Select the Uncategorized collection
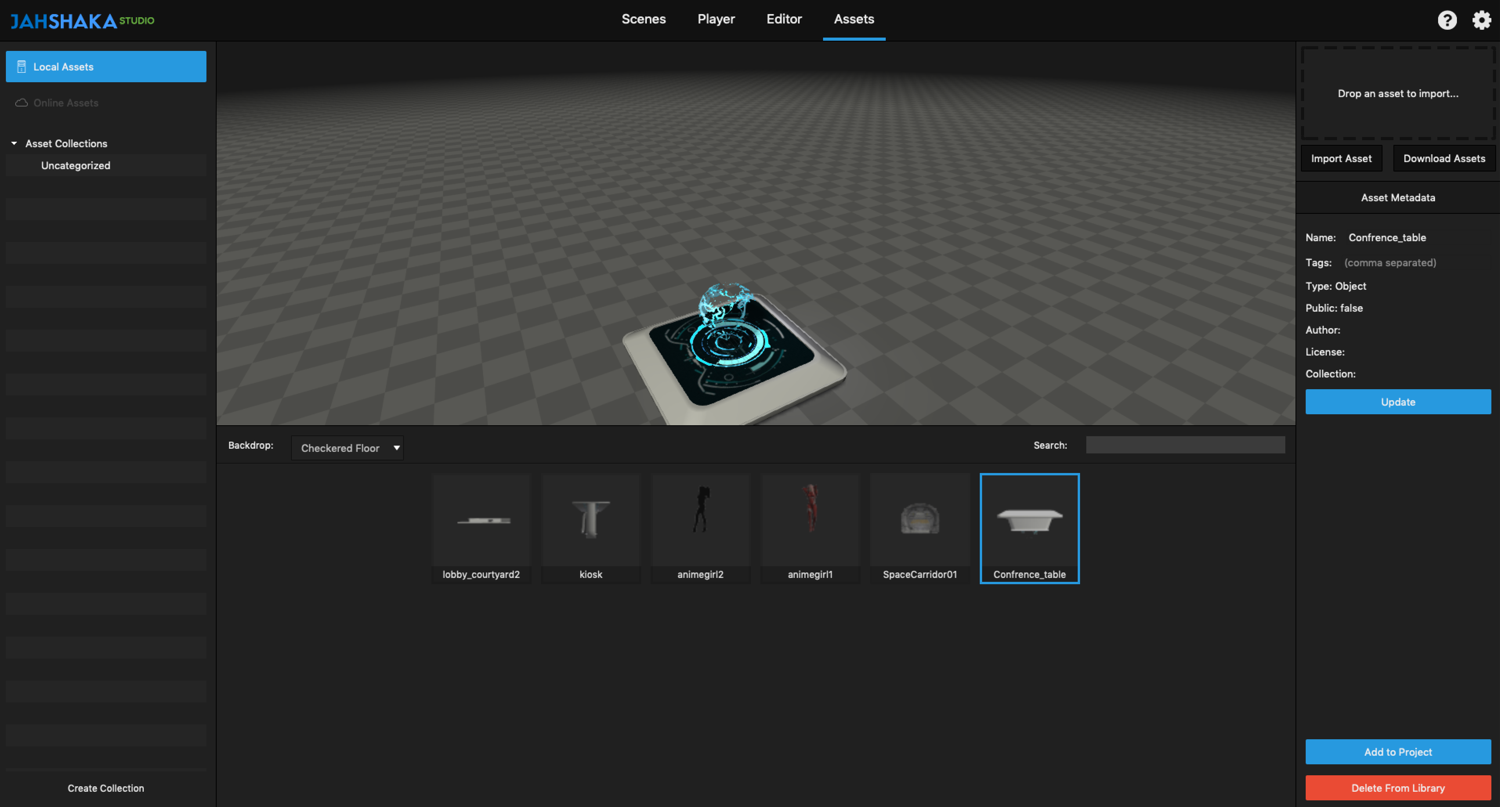Viewport: 1500px width, 807px height. pos(106,165)
